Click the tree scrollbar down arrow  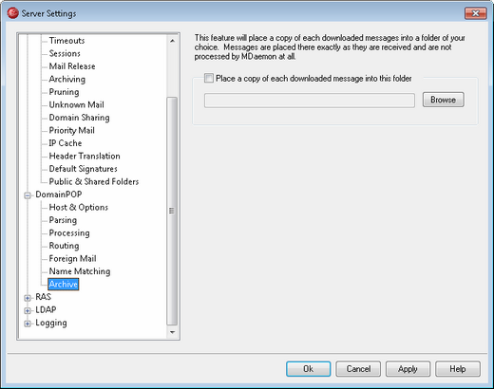coord(172,332)
